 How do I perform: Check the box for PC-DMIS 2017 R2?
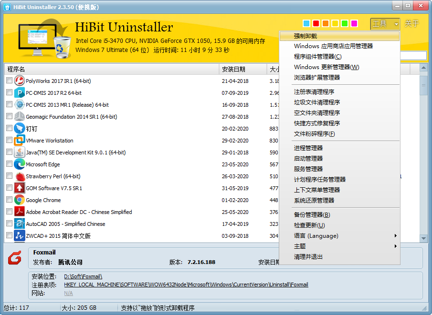tap(10, 93)
